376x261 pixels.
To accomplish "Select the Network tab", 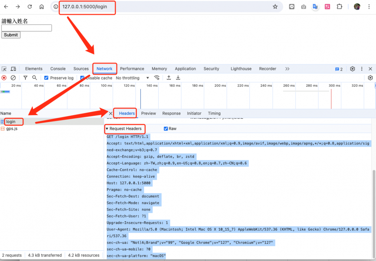I will 104,69.
